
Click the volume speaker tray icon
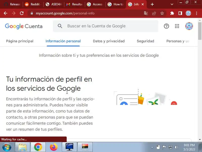point(176,147)
